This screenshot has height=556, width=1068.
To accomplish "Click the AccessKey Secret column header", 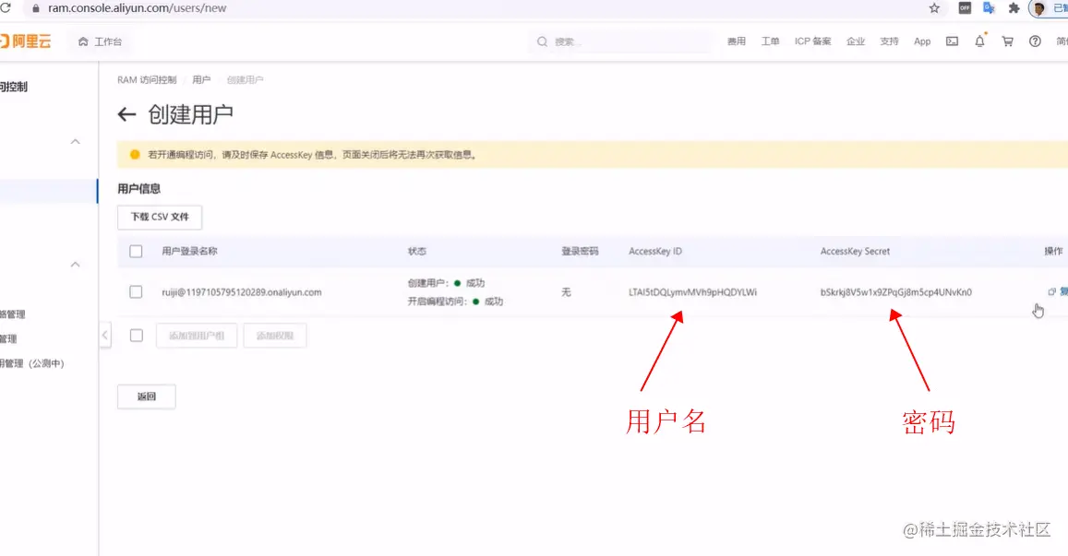I will point(855,251).
